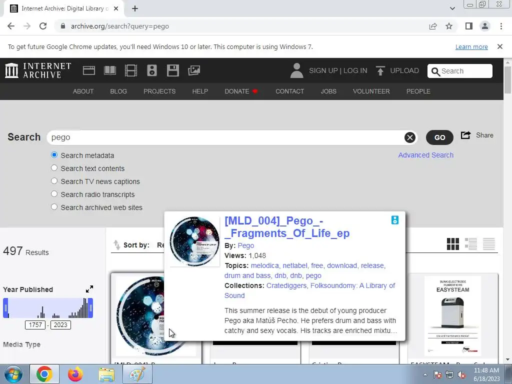The image size is (512, 384).
Task: Open the Audio speaker icon
Action: pos(152,70)
